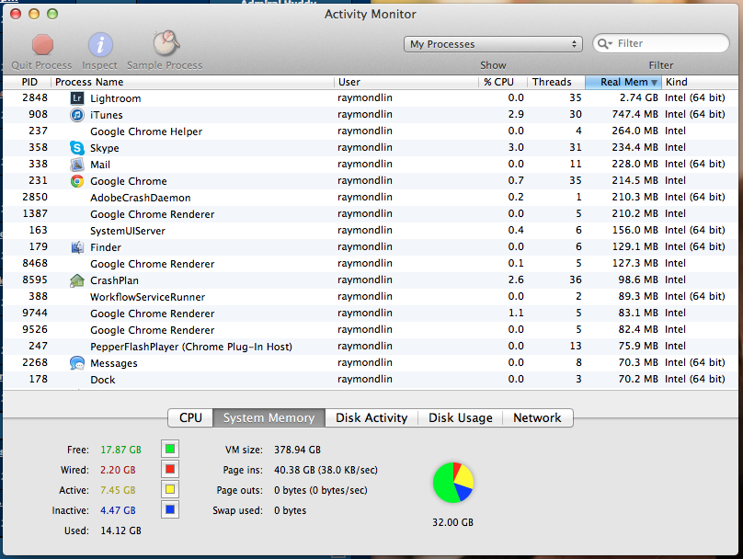
Task: Switch to the Disk Activity tab
Action: [x=371, y=417]
